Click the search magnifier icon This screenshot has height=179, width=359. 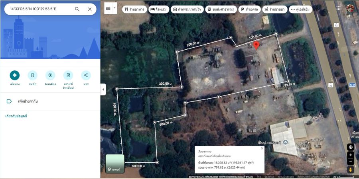coord(77,9)
